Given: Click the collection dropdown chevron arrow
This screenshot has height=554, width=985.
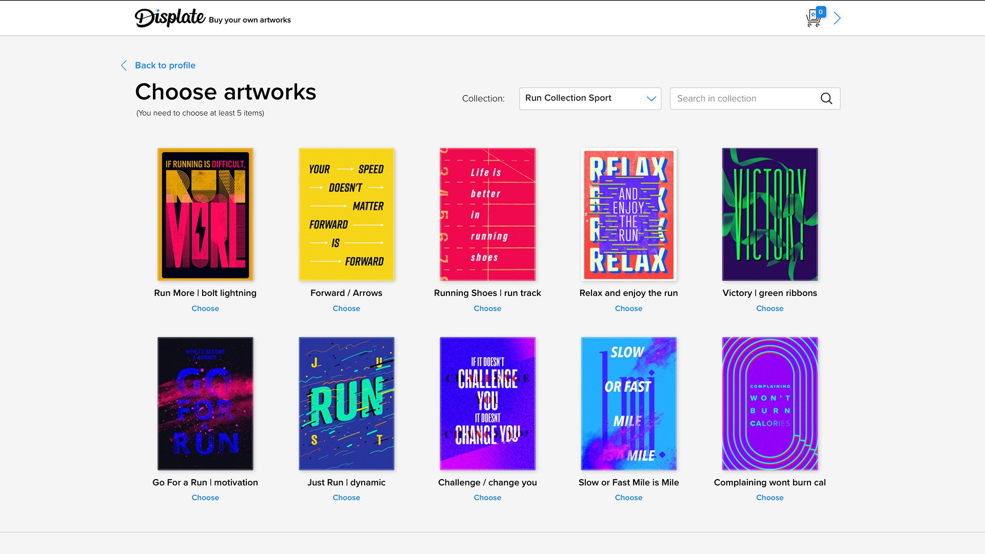Looking at the screenshot, I should coord(651,98).
